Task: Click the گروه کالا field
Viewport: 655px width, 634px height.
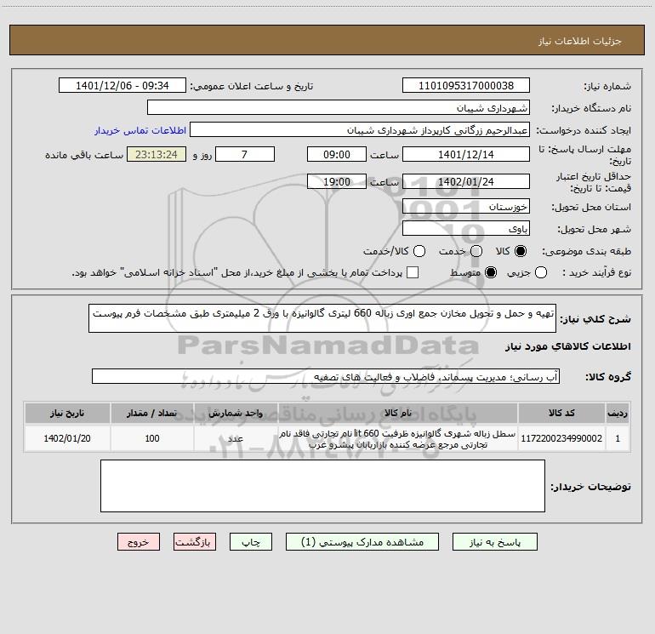Action: point(326,376)
